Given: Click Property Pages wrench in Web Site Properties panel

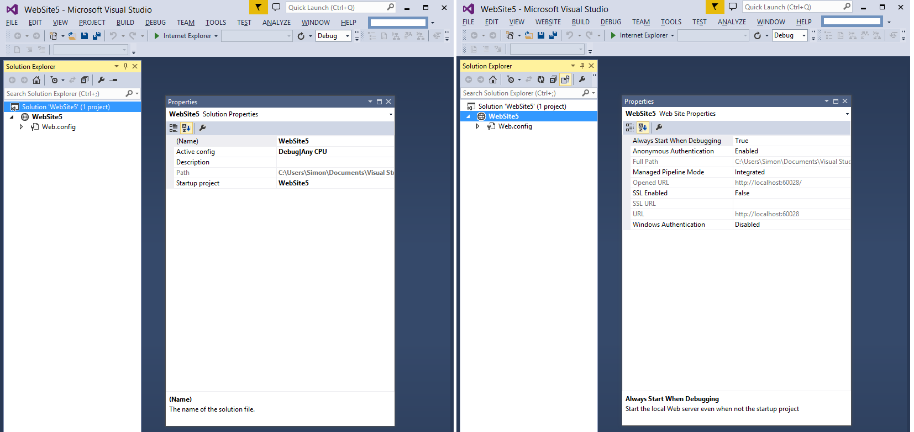Looking at the screenshot, I should (x=659, y=127).
